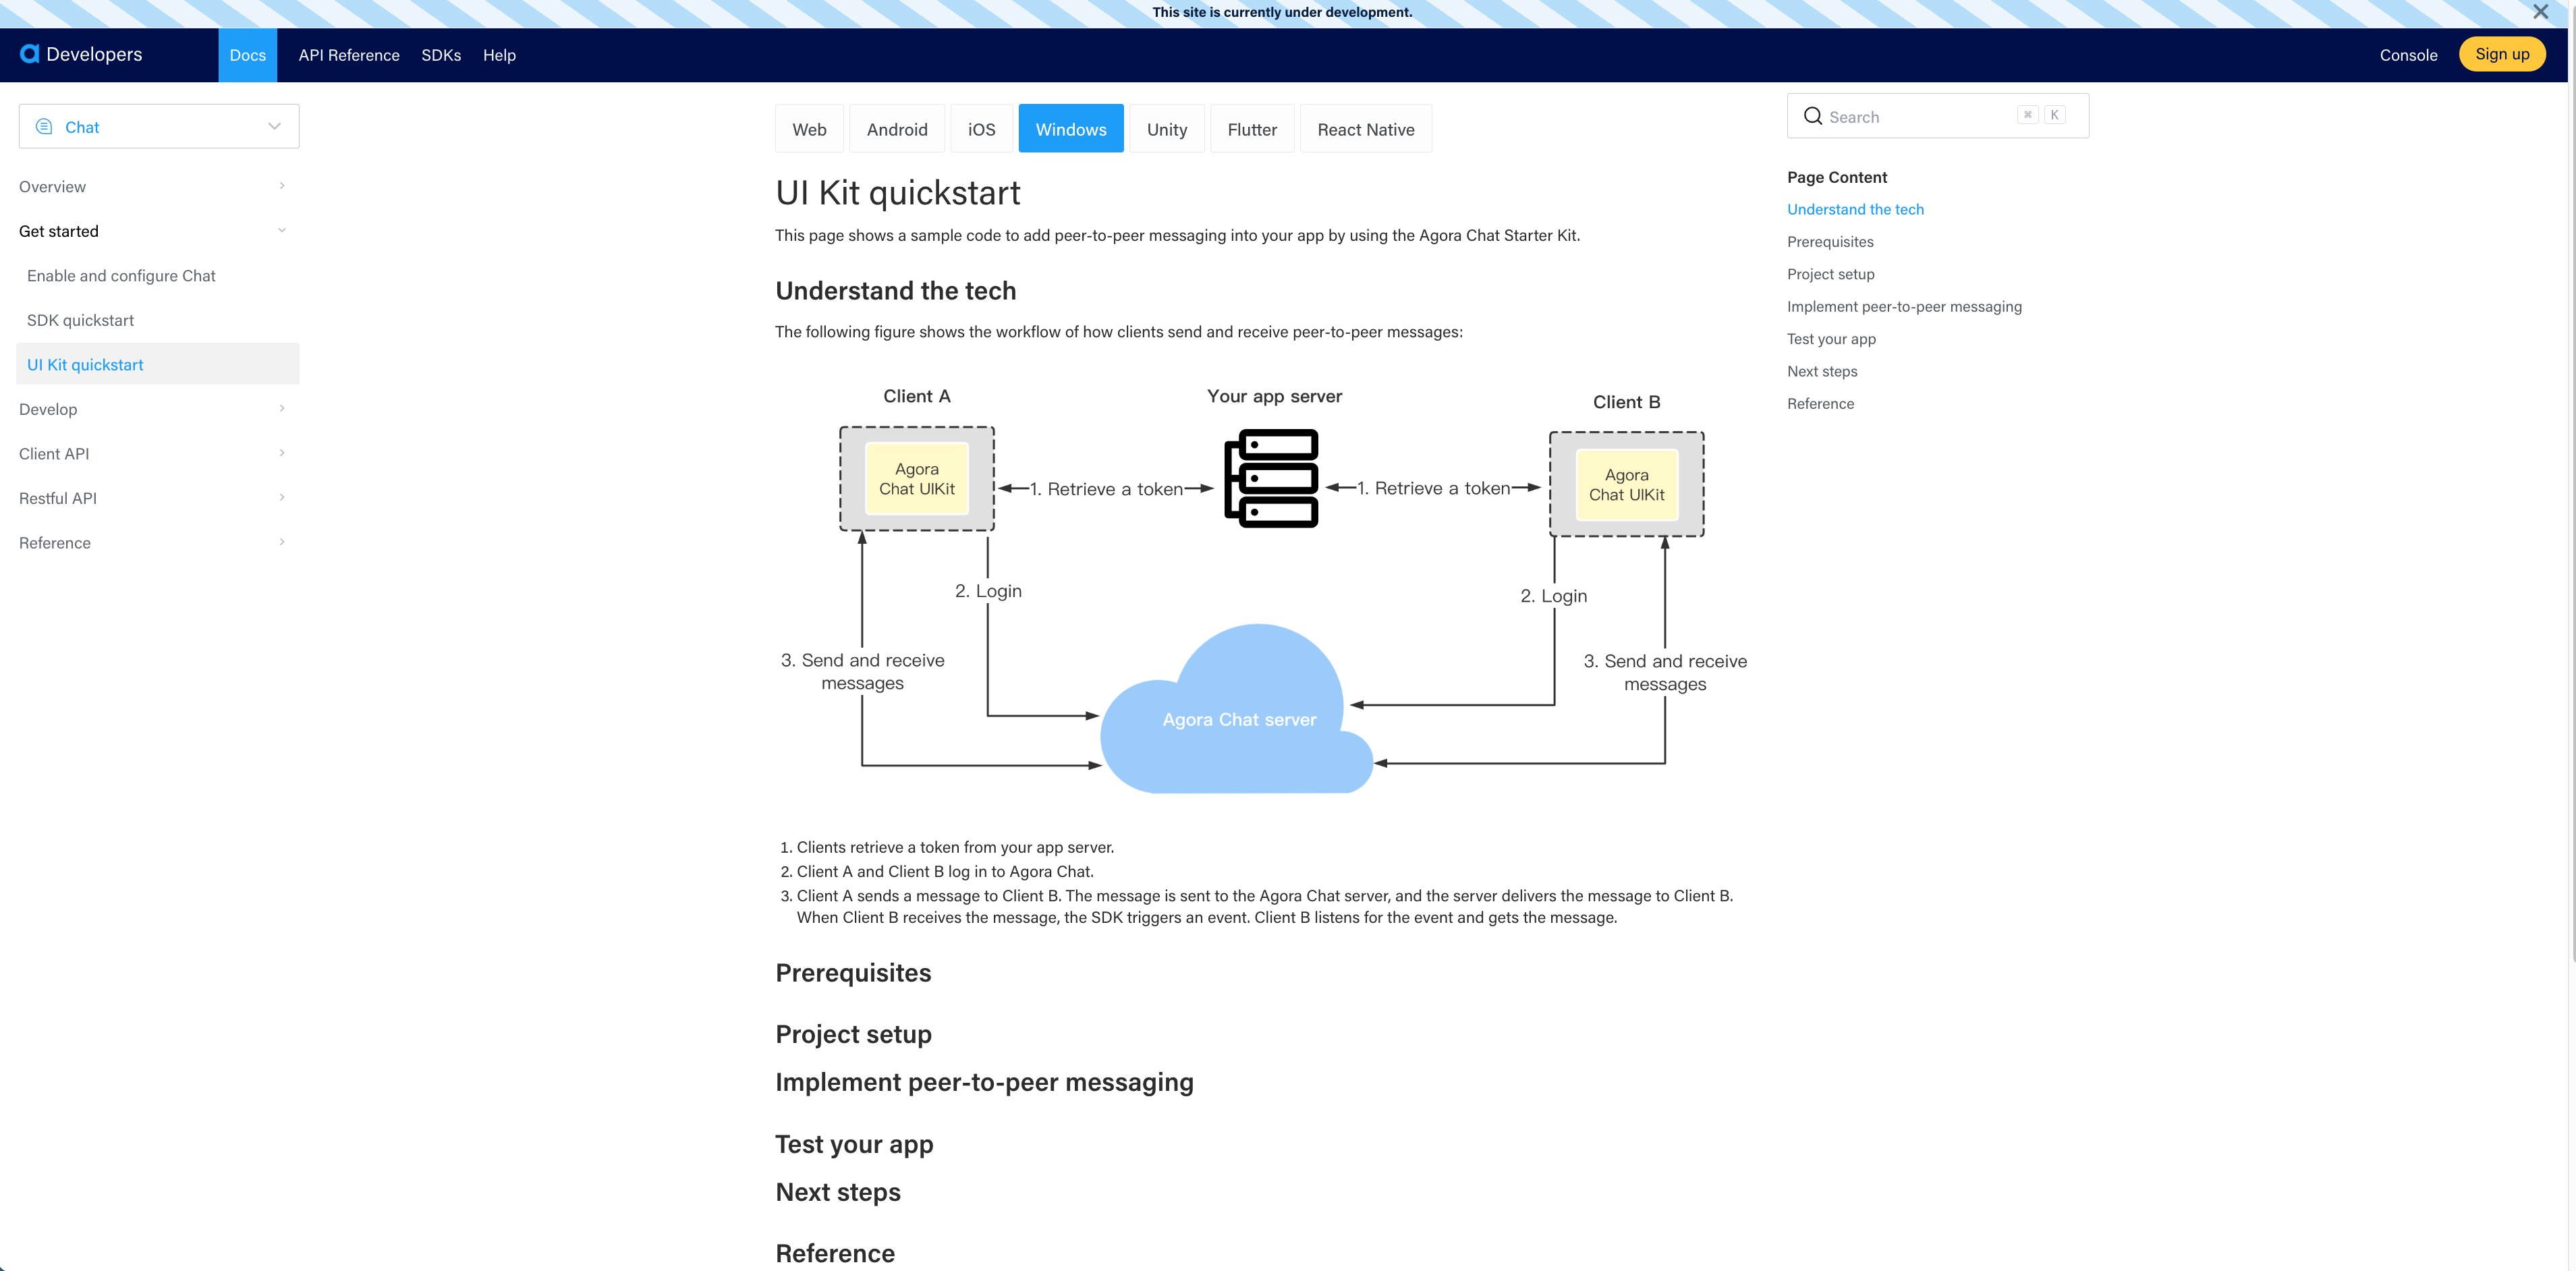
Task: Click Implement peer-to-peer messaging in Page Content
Action: tap(1904, 306)
